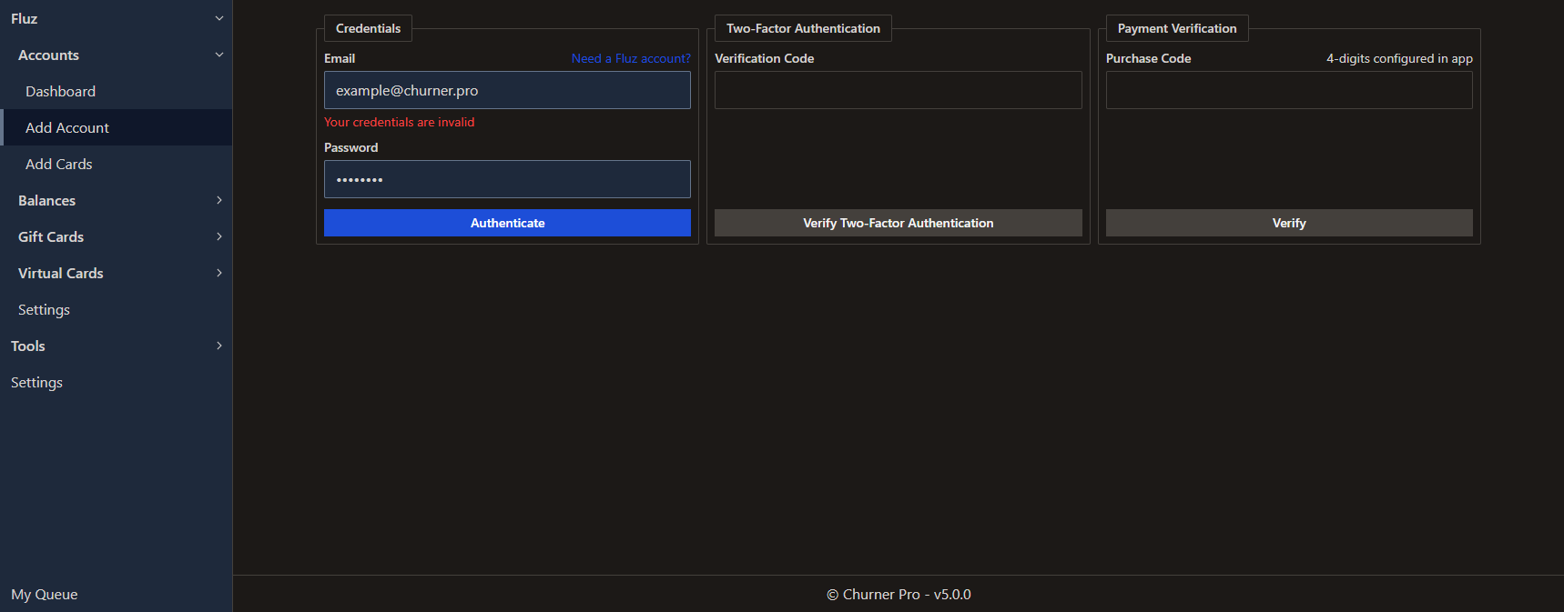This screenshot has height=612, width=1564.
Task: Collapse the Accounts submenu chevron
Action: 218,55
